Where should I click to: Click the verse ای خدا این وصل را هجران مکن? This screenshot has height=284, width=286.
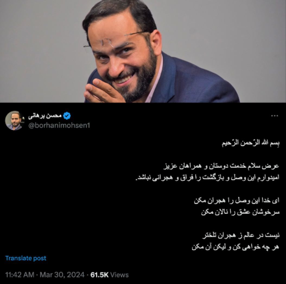click(x=237, y=200)
